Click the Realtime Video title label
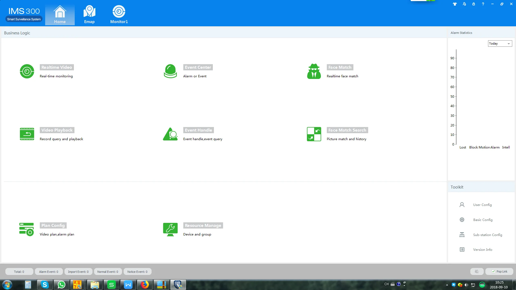 tap(57, 67)
